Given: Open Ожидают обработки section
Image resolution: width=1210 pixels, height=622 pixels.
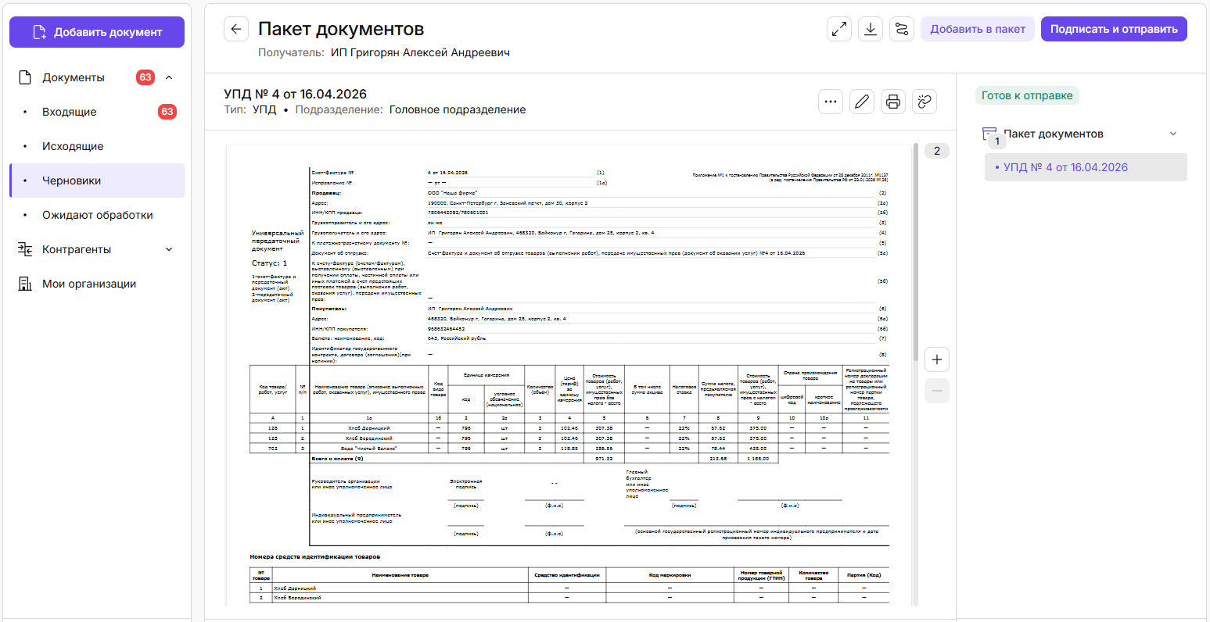Looking at the screenshot, I should click(x=97, y=215).
